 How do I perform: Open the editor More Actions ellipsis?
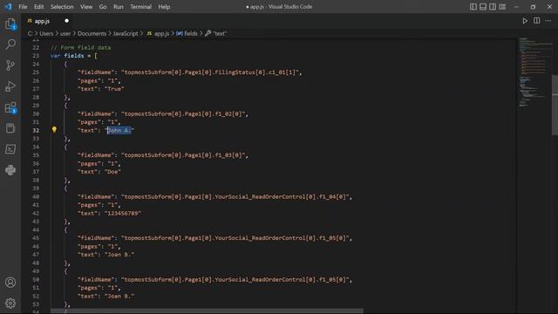548,21
